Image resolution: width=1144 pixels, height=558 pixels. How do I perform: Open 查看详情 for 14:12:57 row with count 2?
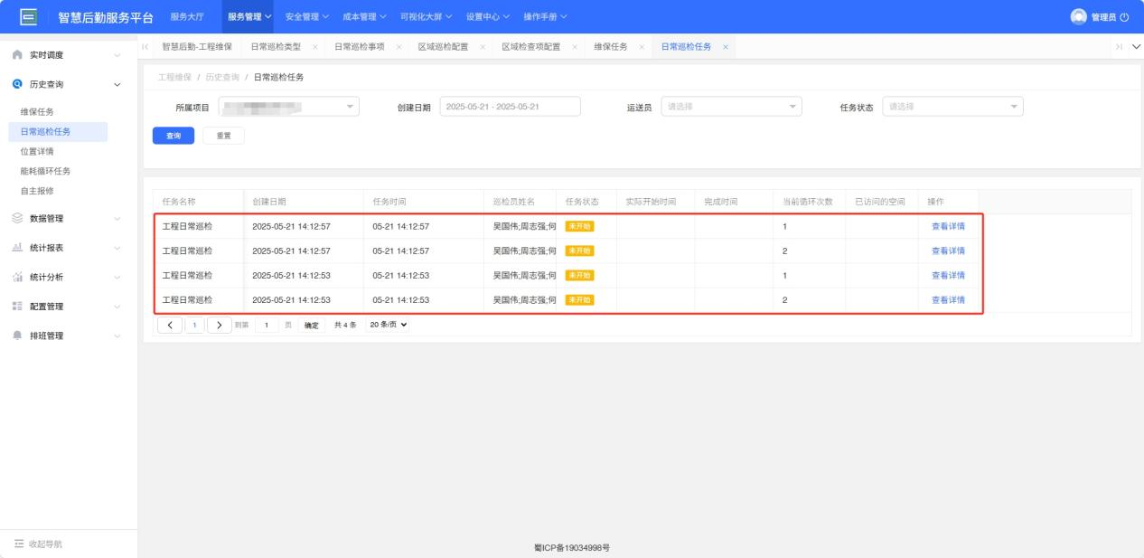pyautogui.click(x=948, y=251)
